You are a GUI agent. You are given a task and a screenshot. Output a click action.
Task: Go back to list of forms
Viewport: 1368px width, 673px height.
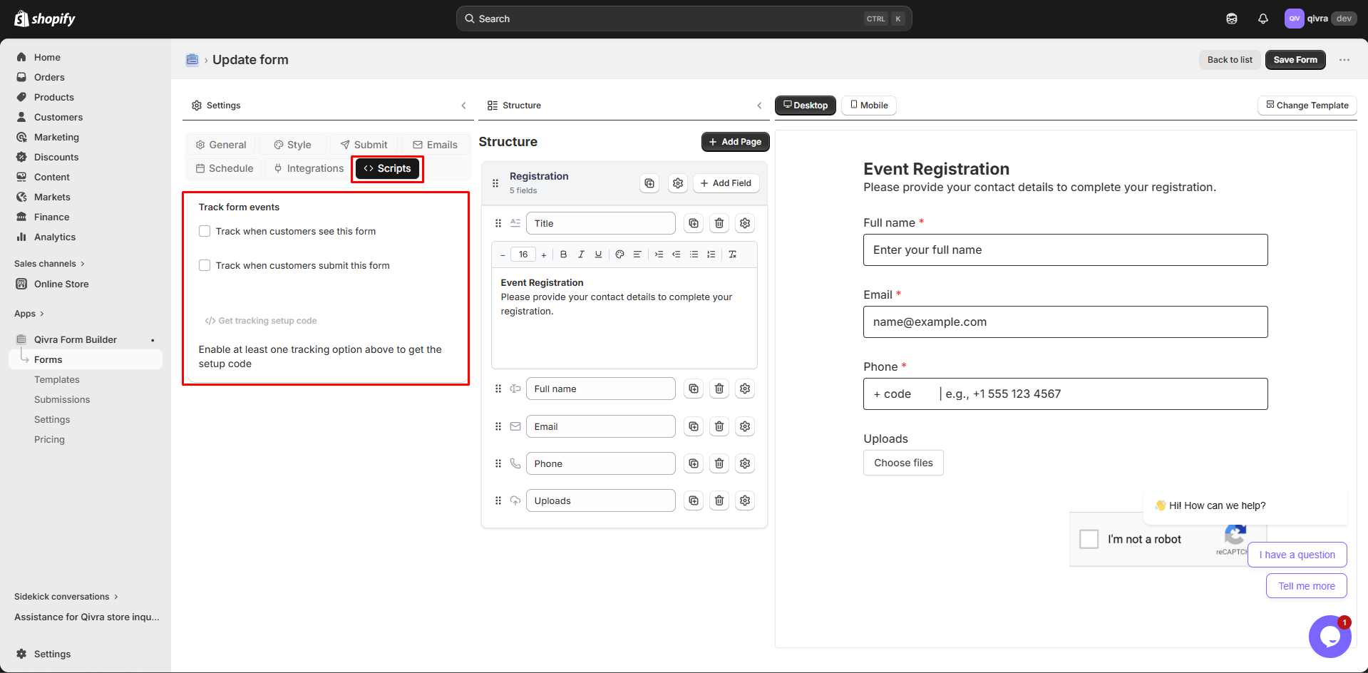[x=1230, y=60]
